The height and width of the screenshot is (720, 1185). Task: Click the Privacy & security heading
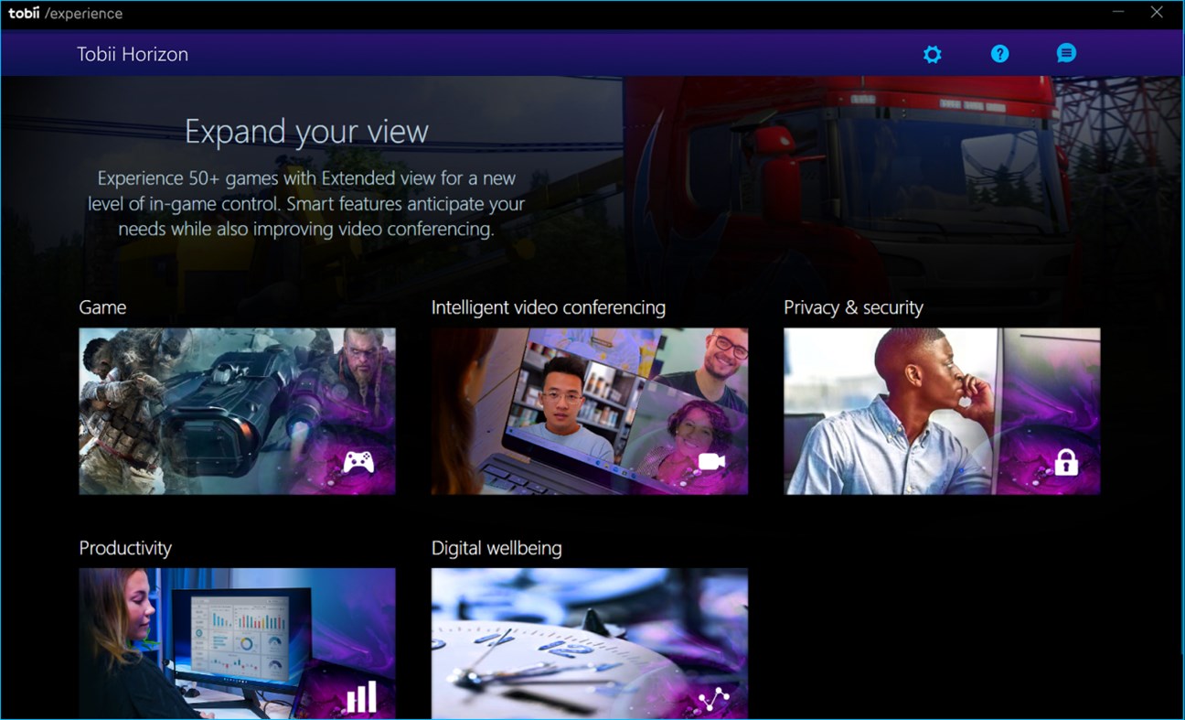point(853,307)
